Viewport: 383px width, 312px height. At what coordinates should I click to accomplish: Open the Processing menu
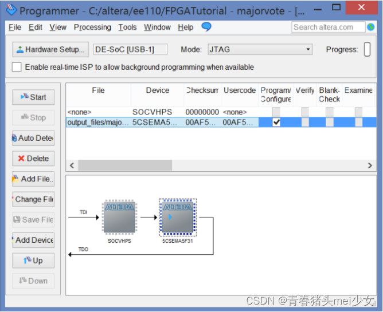pyautogui.click(x=92, y=27)
